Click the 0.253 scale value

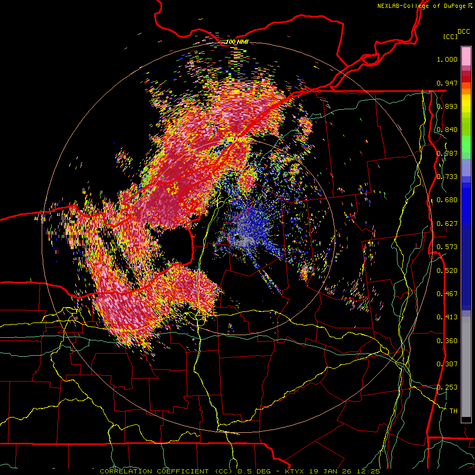coord(447,387)
